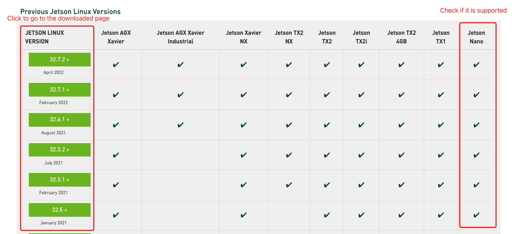Select the 32.5.2 version button
512x234 pixels.
tap(59, 150)
